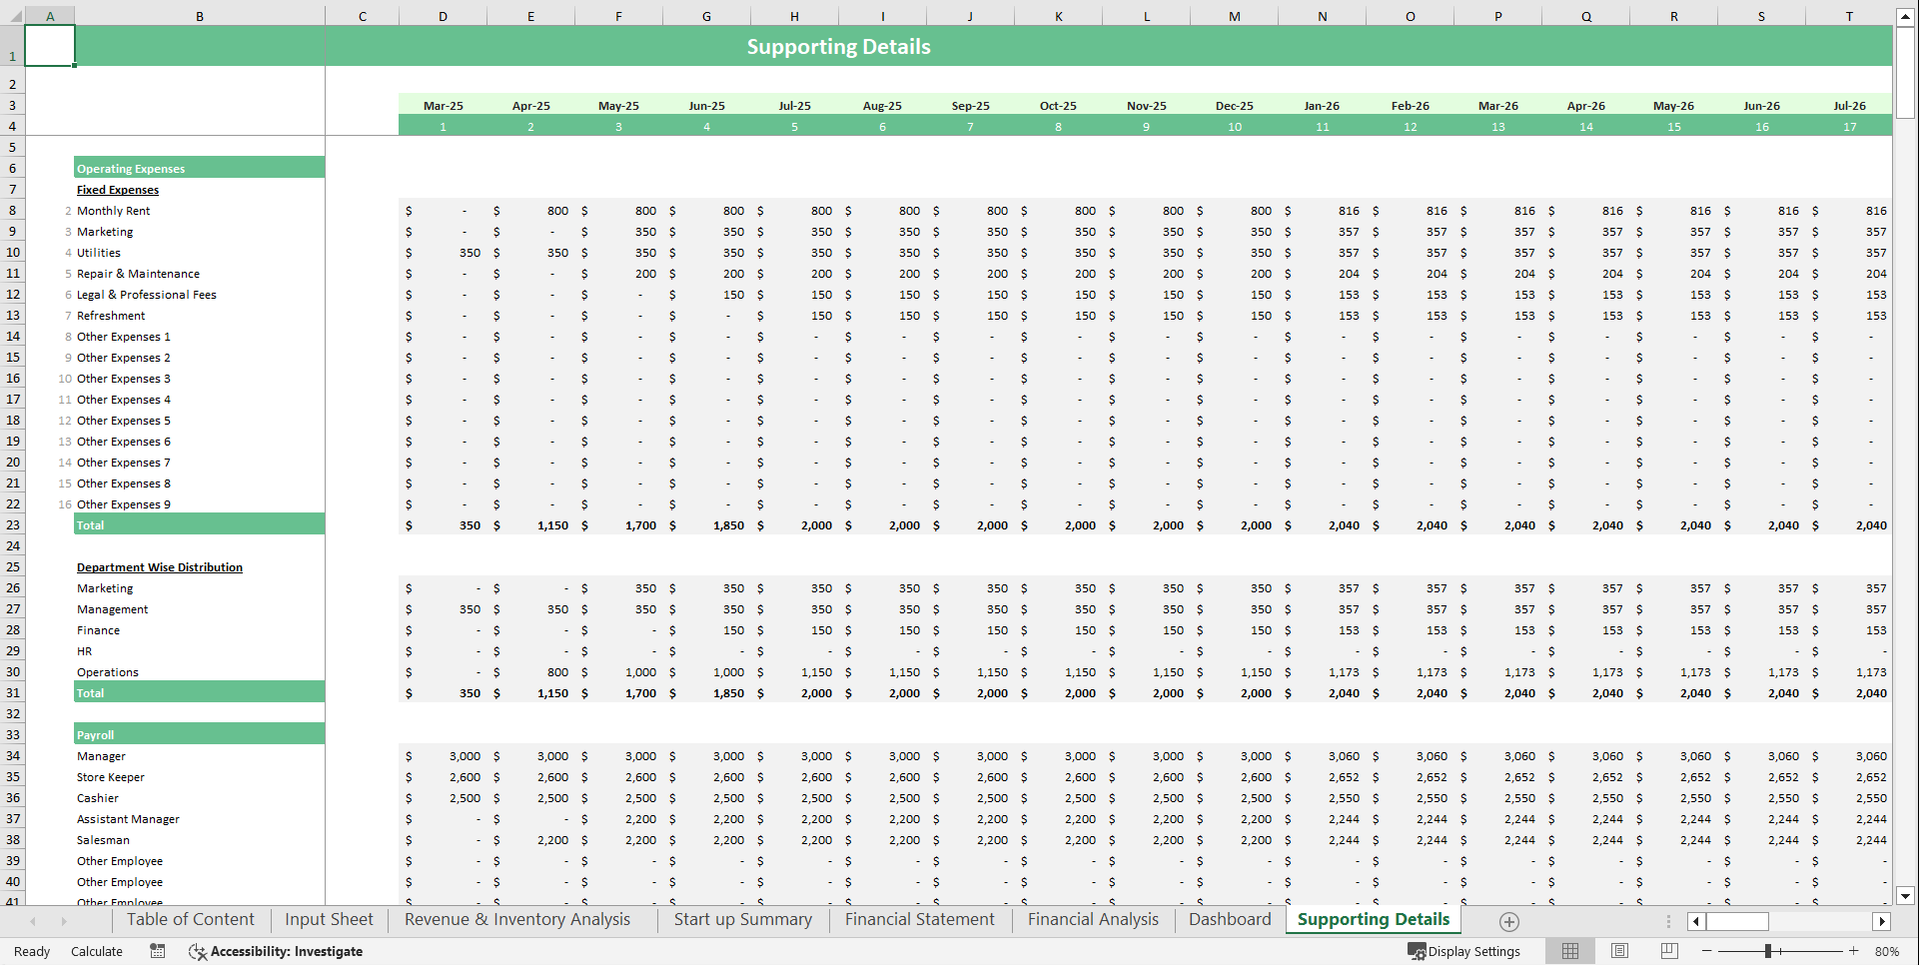The height and width of the screenshot is (965, 1919).
Task: Open the Financial Statement sheet
Action: point(918,919)
